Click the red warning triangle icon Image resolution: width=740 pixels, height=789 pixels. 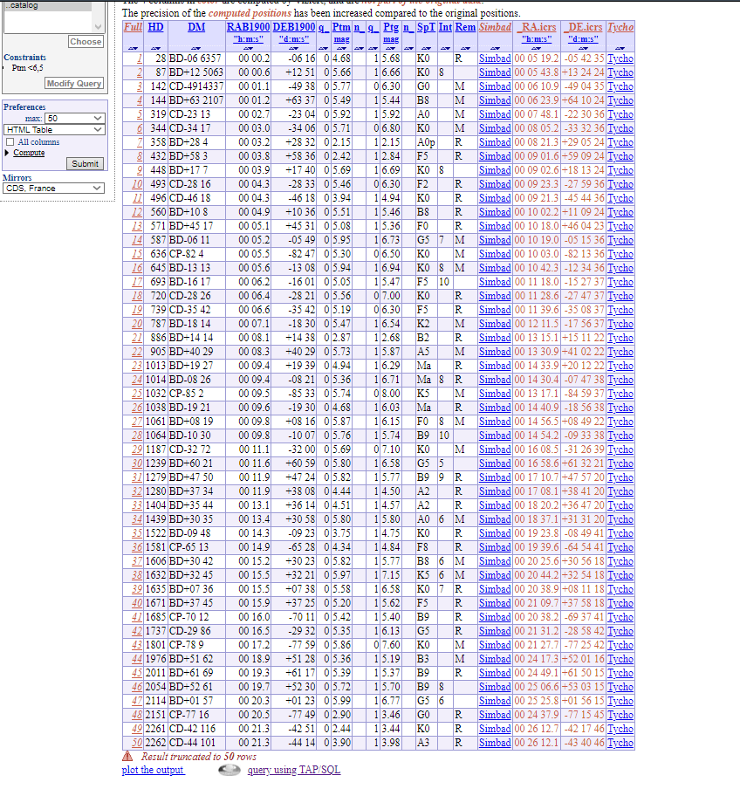(x=127, y=756)
